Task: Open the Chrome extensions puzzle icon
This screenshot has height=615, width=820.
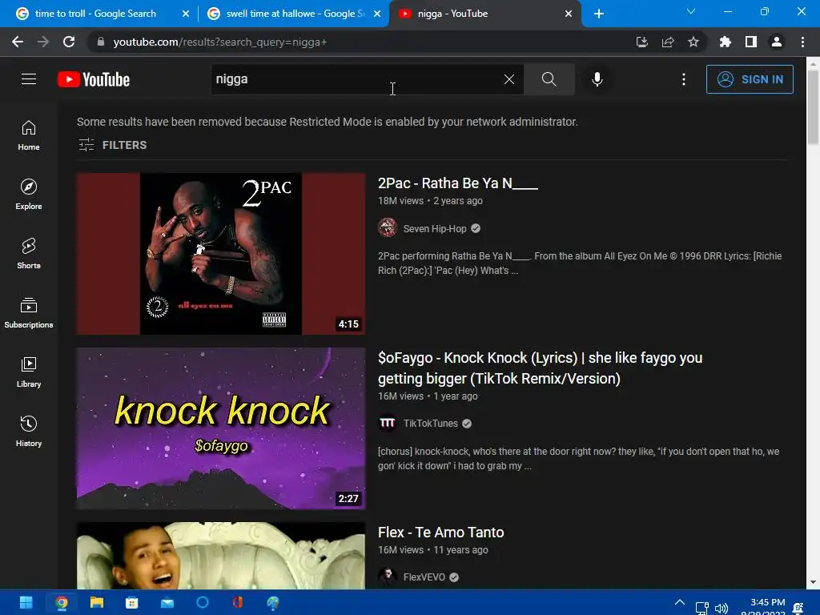Action: point(725,42)
